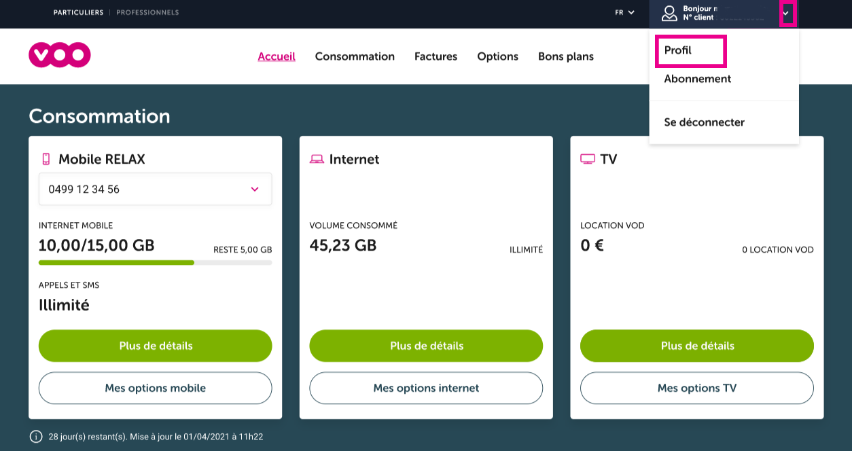The height and width of the screenshot is (451, 852).
Task: Click the user avatar icon in the header
Action: 669,13
